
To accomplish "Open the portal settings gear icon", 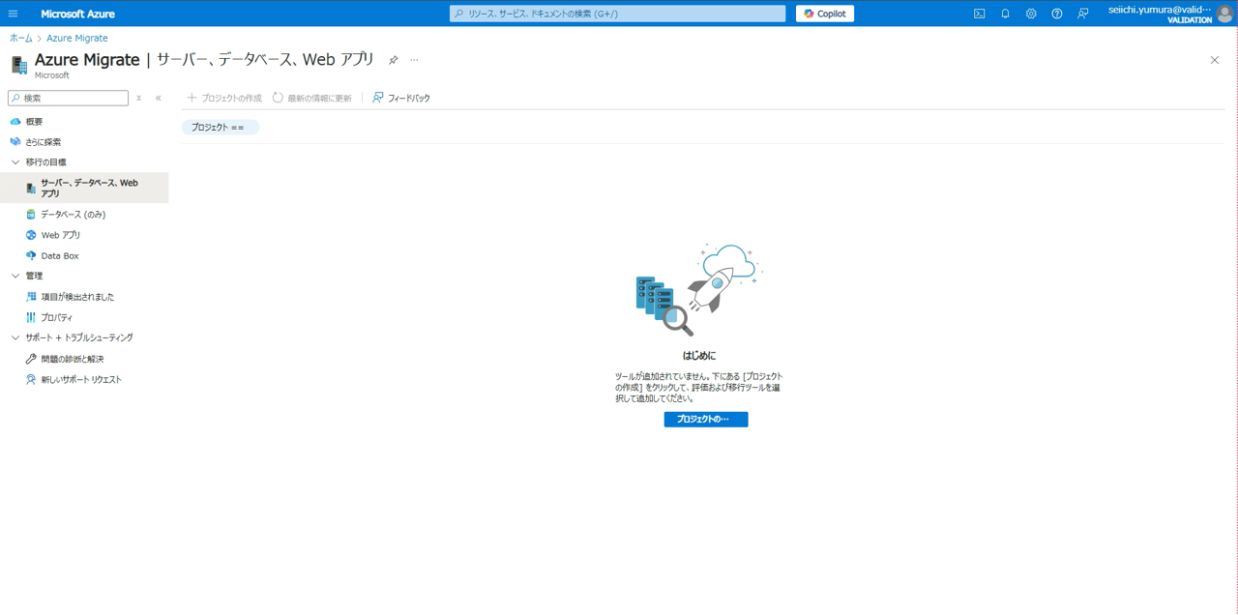I will pyautogui.click(x=1031, y=14).
